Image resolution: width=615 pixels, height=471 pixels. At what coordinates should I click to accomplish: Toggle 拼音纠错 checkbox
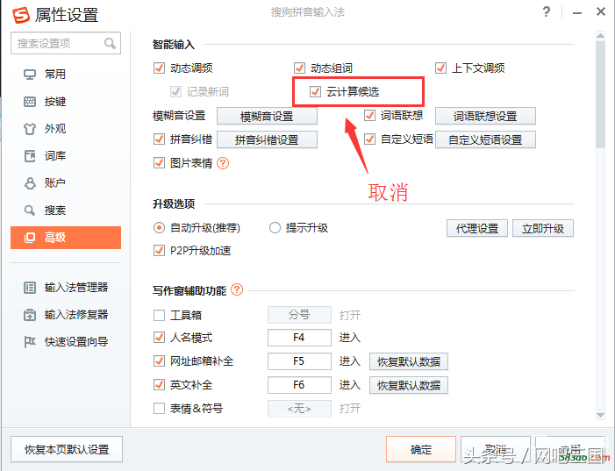pos(159,139)
